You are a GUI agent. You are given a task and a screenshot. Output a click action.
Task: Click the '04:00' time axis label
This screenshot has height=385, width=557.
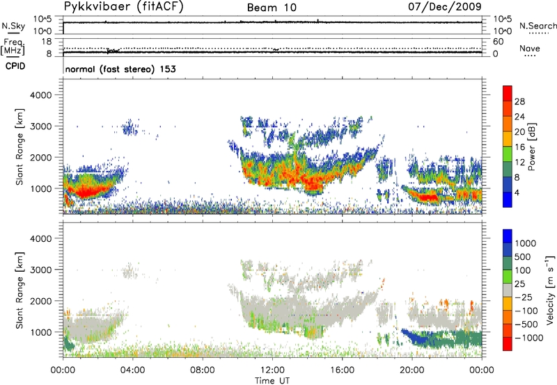coord(132,370)
